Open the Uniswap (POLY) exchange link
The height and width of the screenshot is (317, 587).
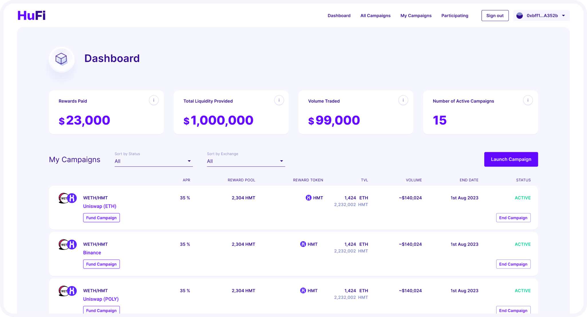coord(101,299)
